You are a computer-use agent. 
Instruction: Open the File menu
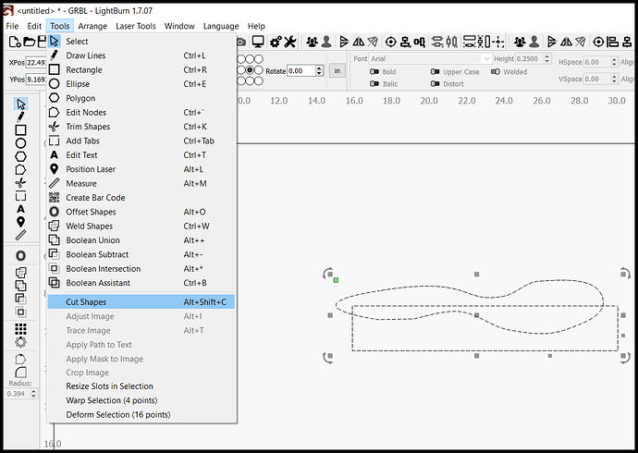click(12, 26)
